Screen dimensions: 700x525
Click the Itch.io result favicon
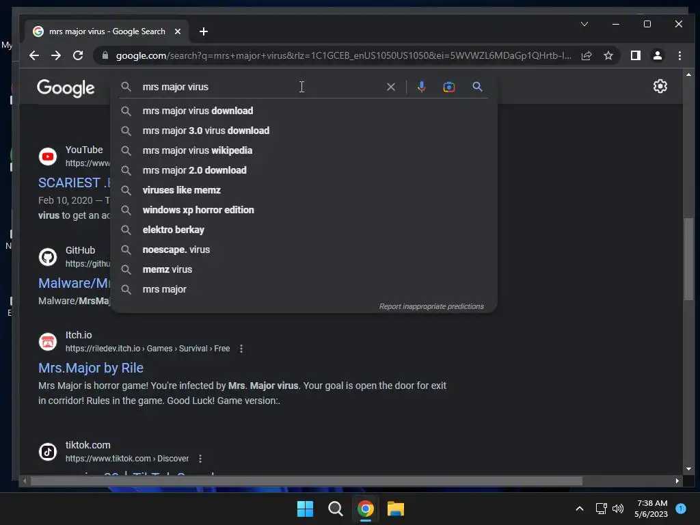pos(48,342)
